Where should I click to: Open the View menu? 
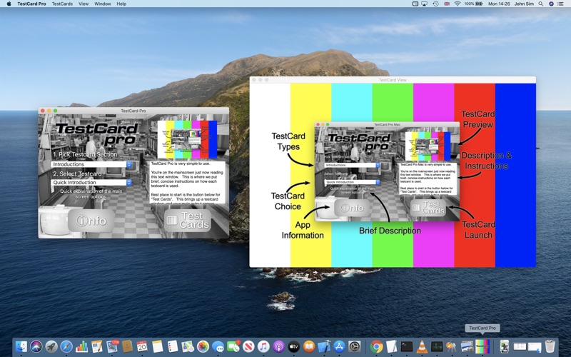click(x=84, y=4)
